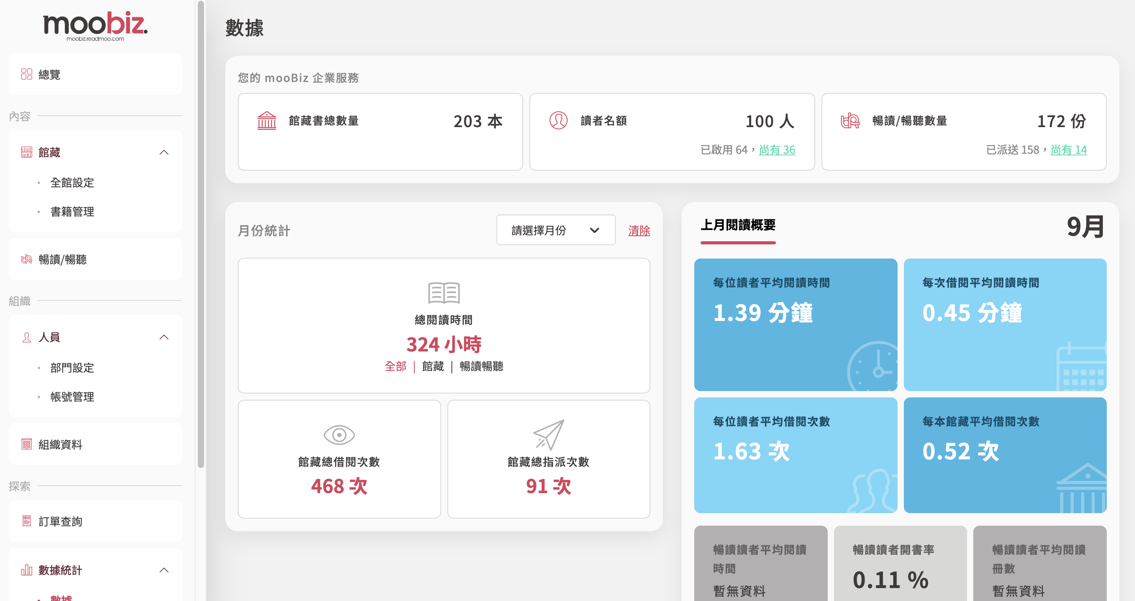1135x601 pixels.
Task: Click the 清除 clear link
Action: pyautogui.click(x=639, y=231)
